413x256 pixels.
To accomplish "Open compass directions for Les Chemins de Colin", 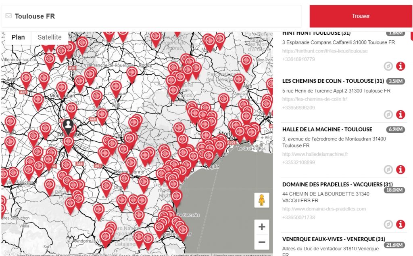I will (x=388, y=114).
